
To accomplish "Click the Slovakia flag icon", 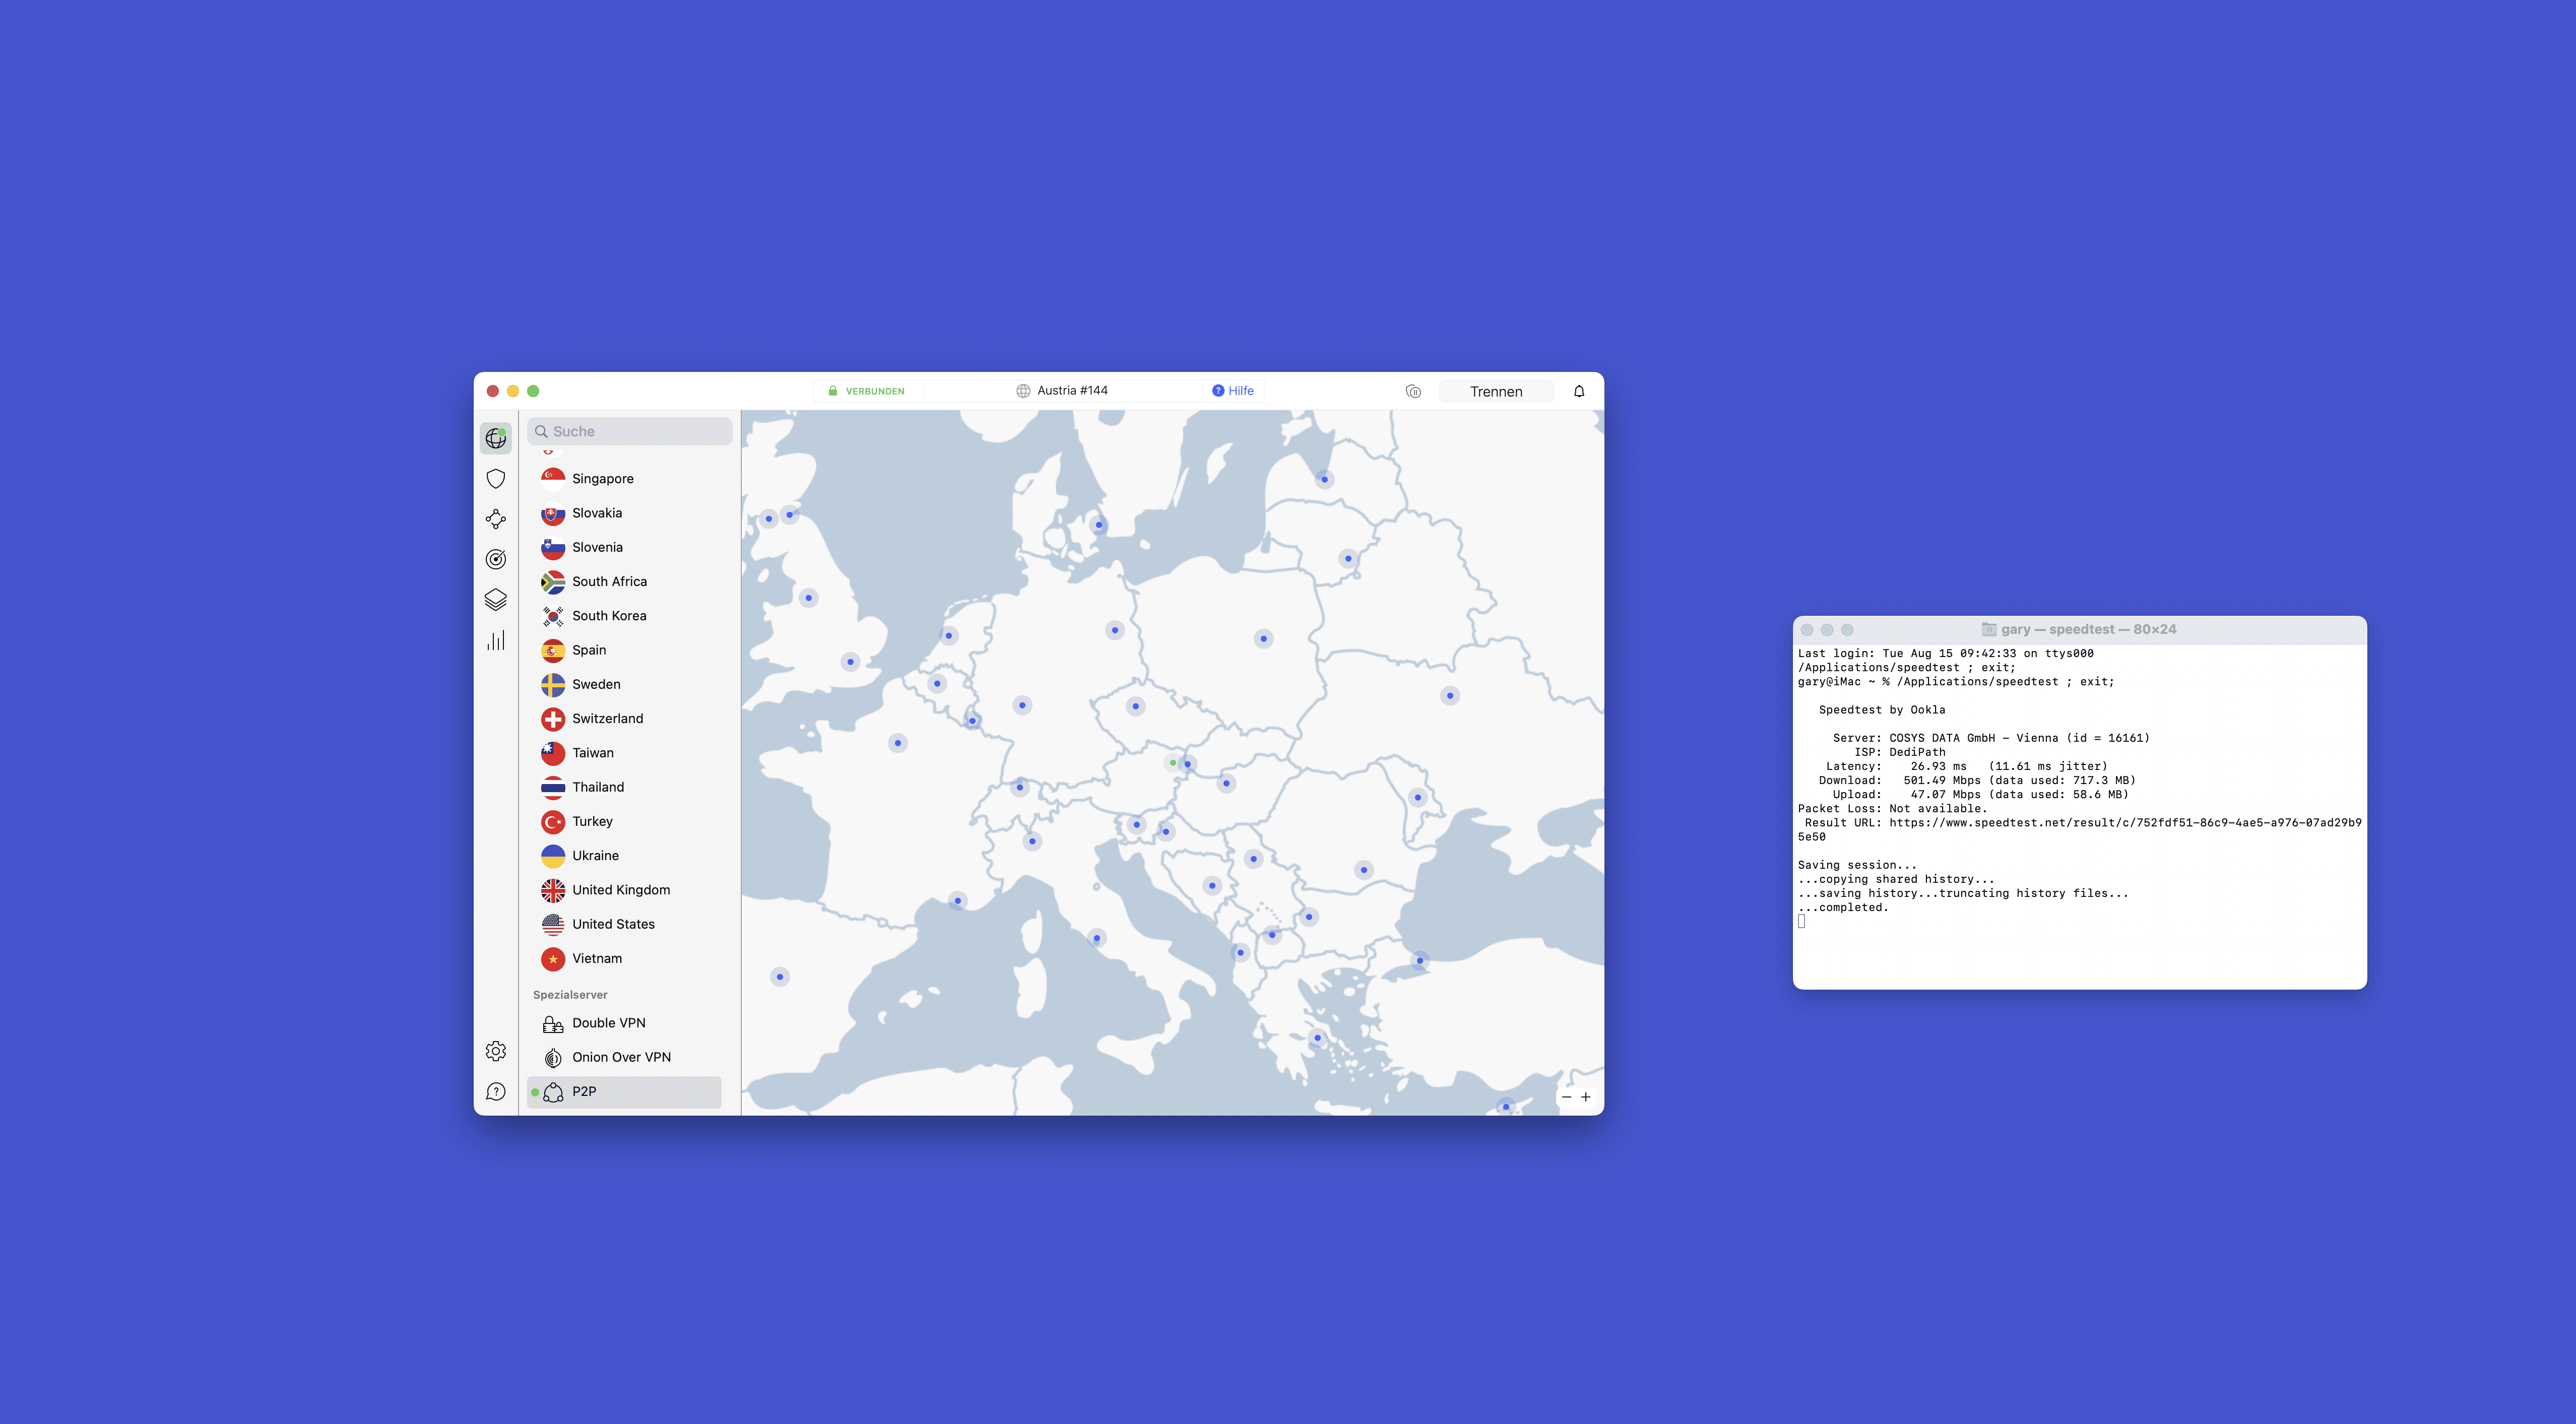I will (x=553, y=513).
